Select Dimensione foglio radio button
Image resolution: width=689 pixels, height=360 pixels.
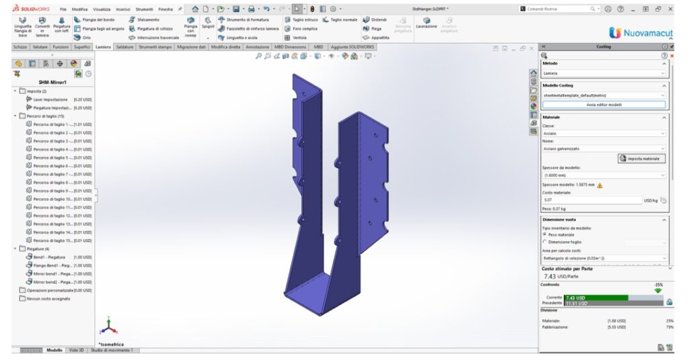point(545,242)
